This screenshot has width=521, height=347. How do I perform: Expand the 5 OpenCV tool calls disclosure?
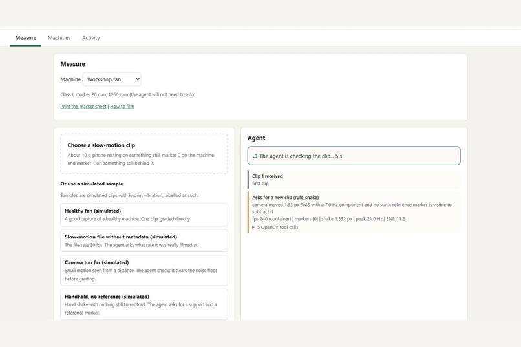point(275,227)
